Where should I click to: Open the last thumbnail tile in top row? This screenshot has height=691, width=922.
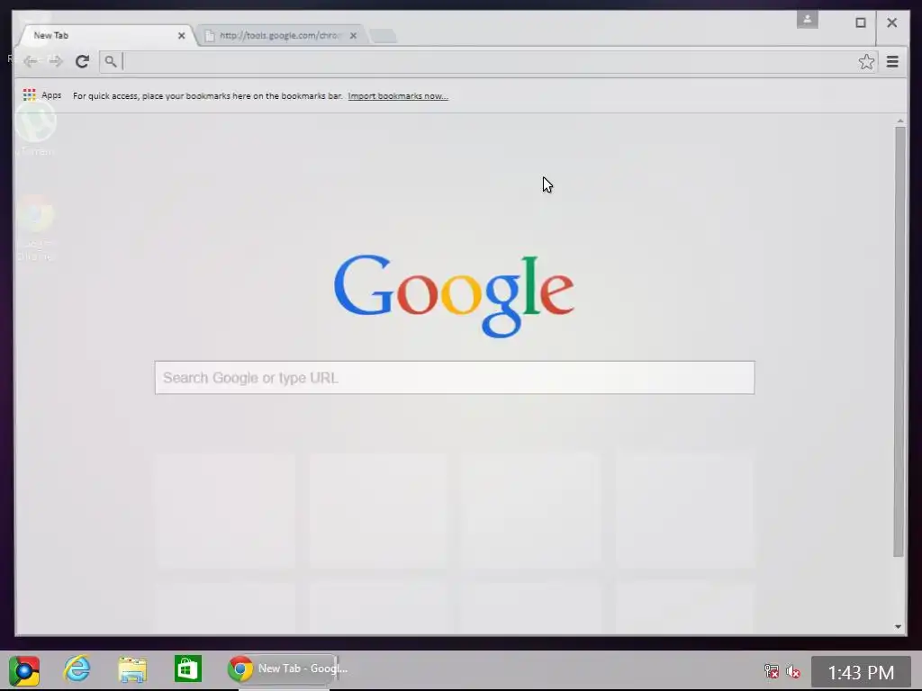click(x=685, y=509)
